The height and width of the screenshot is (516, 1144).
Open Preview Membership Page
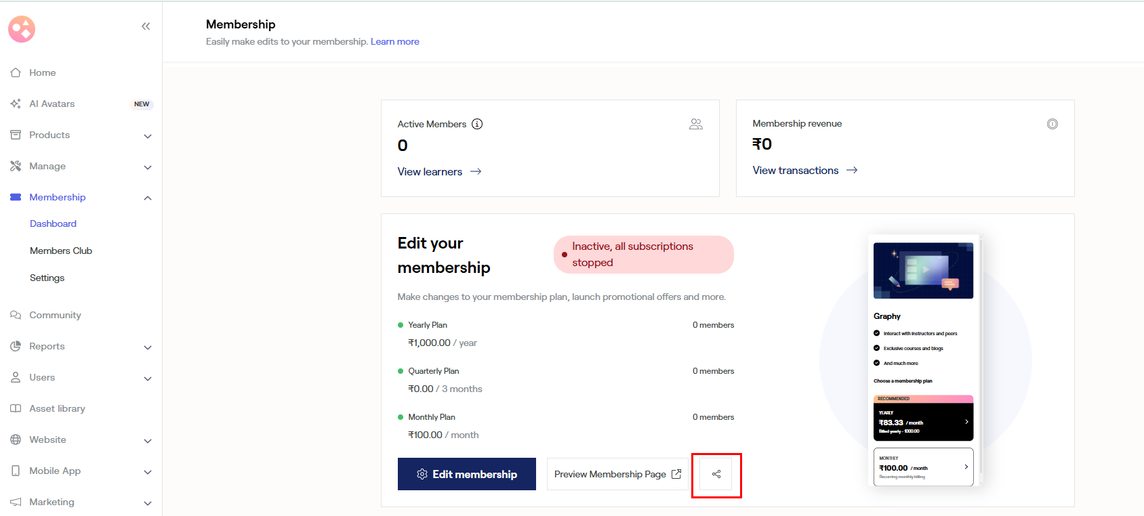617,474
